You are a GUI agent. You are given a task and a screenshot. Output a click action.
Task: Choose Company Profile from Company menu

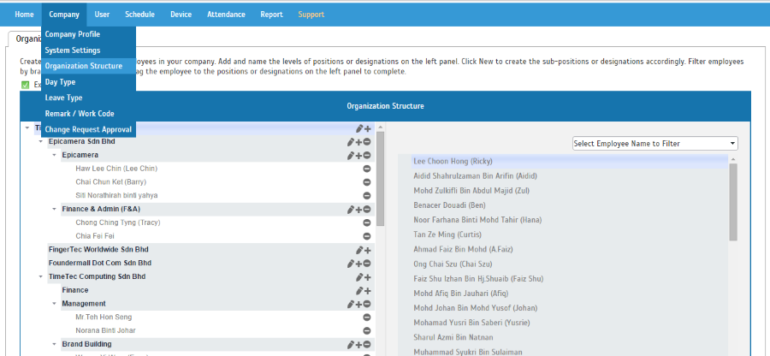[88, 34]
